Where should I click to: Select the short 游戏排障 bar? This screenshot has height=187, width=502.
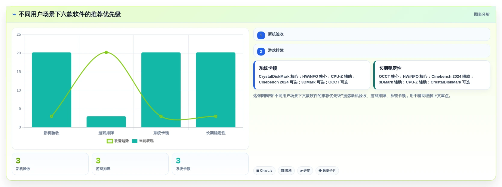[106, 122]
